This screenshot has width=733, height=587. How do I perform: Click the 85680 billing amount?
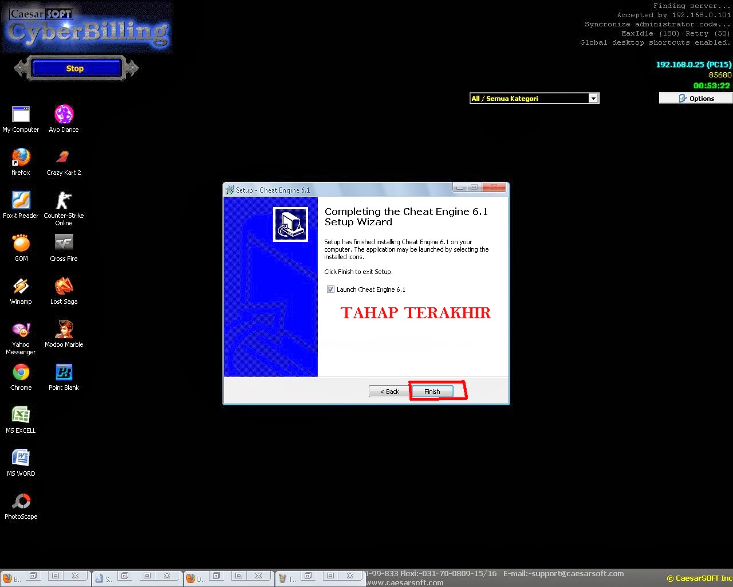pos(720,75)
